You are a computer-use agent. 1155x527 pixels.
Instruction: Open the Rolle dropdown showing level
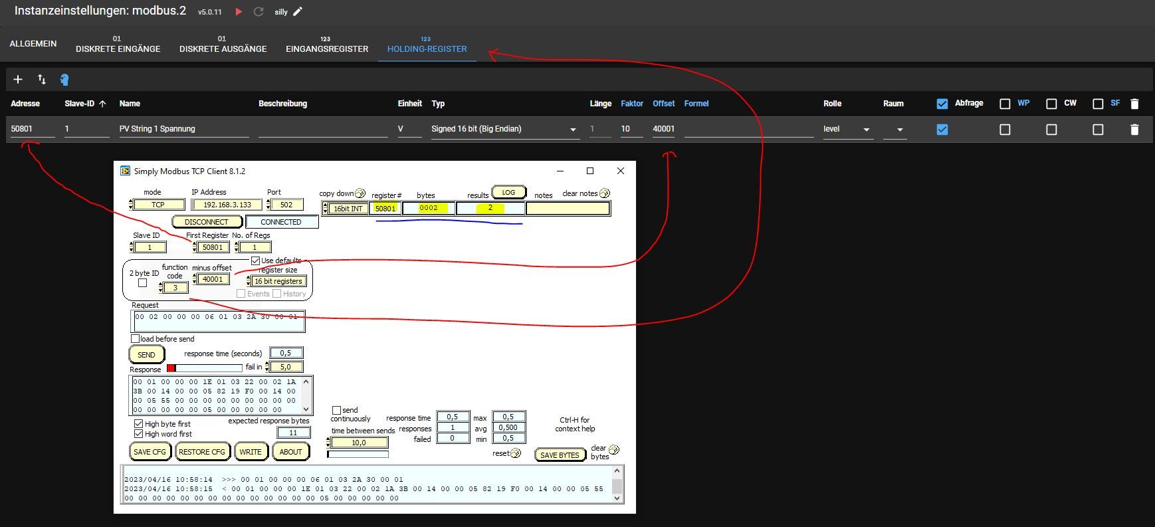[847, 129]
